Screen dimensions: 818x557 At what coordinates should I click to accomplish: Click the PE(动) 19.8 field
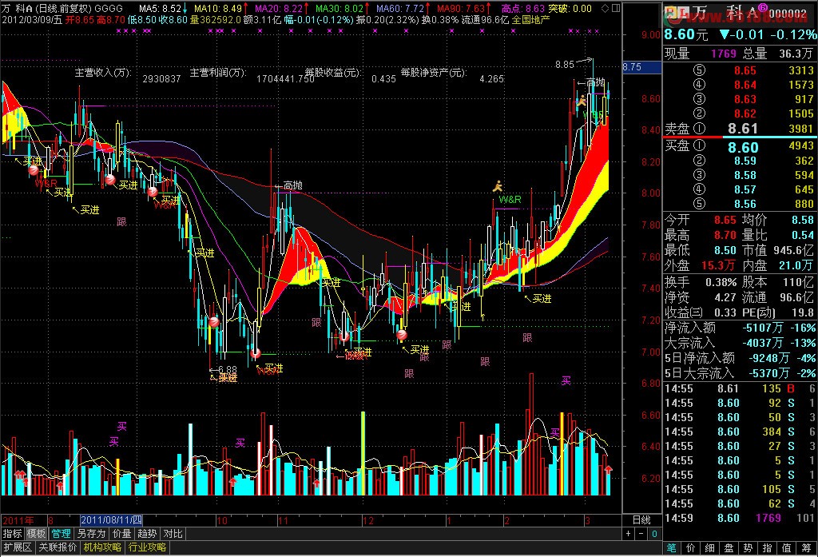point(777,312)
